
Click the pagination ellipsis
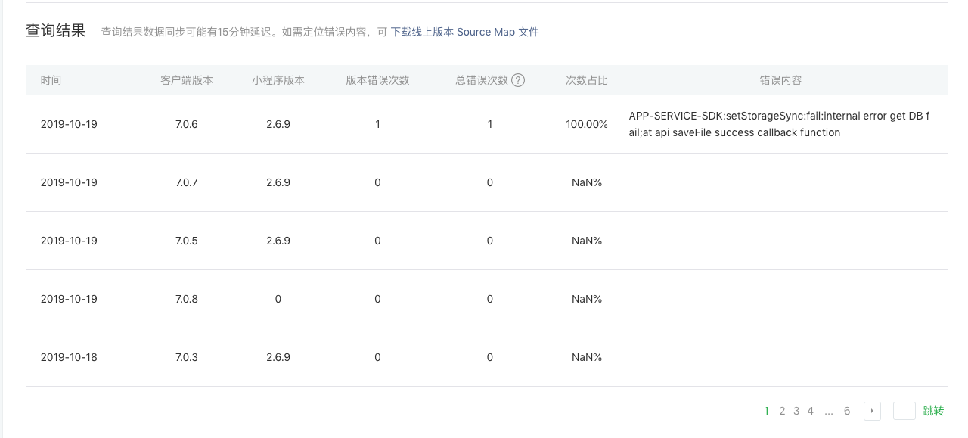click(829, 411)
